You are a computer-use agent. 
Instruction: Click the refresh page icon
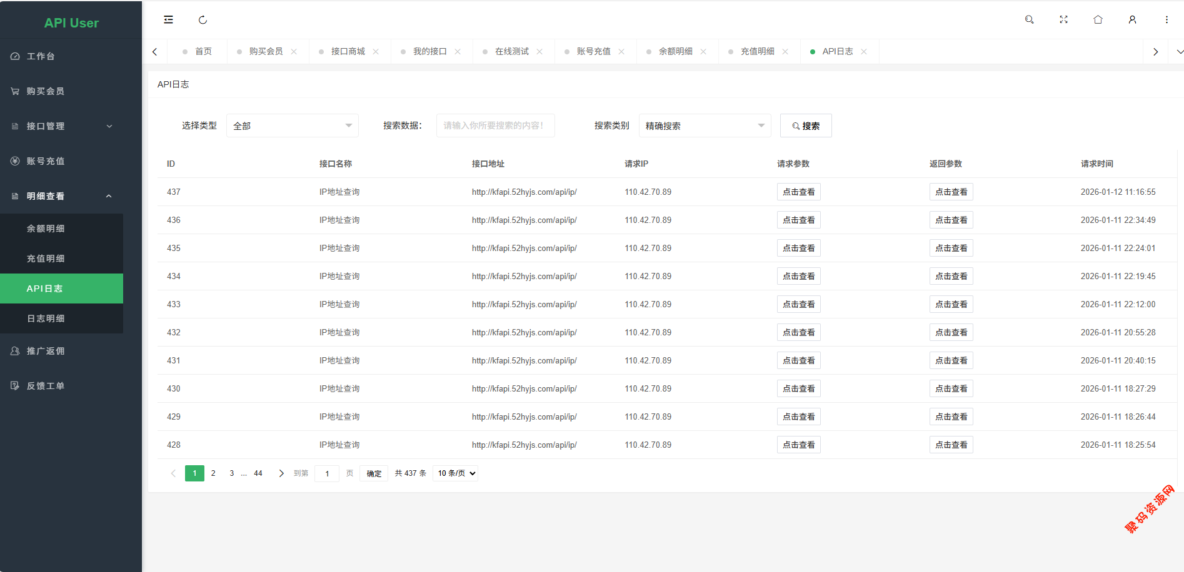[203, 20]
